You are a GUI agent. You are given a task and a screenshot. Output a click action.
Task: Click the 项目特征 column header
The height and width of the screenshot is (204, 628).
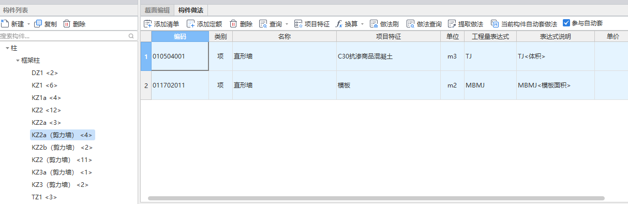tap(388, 36)
